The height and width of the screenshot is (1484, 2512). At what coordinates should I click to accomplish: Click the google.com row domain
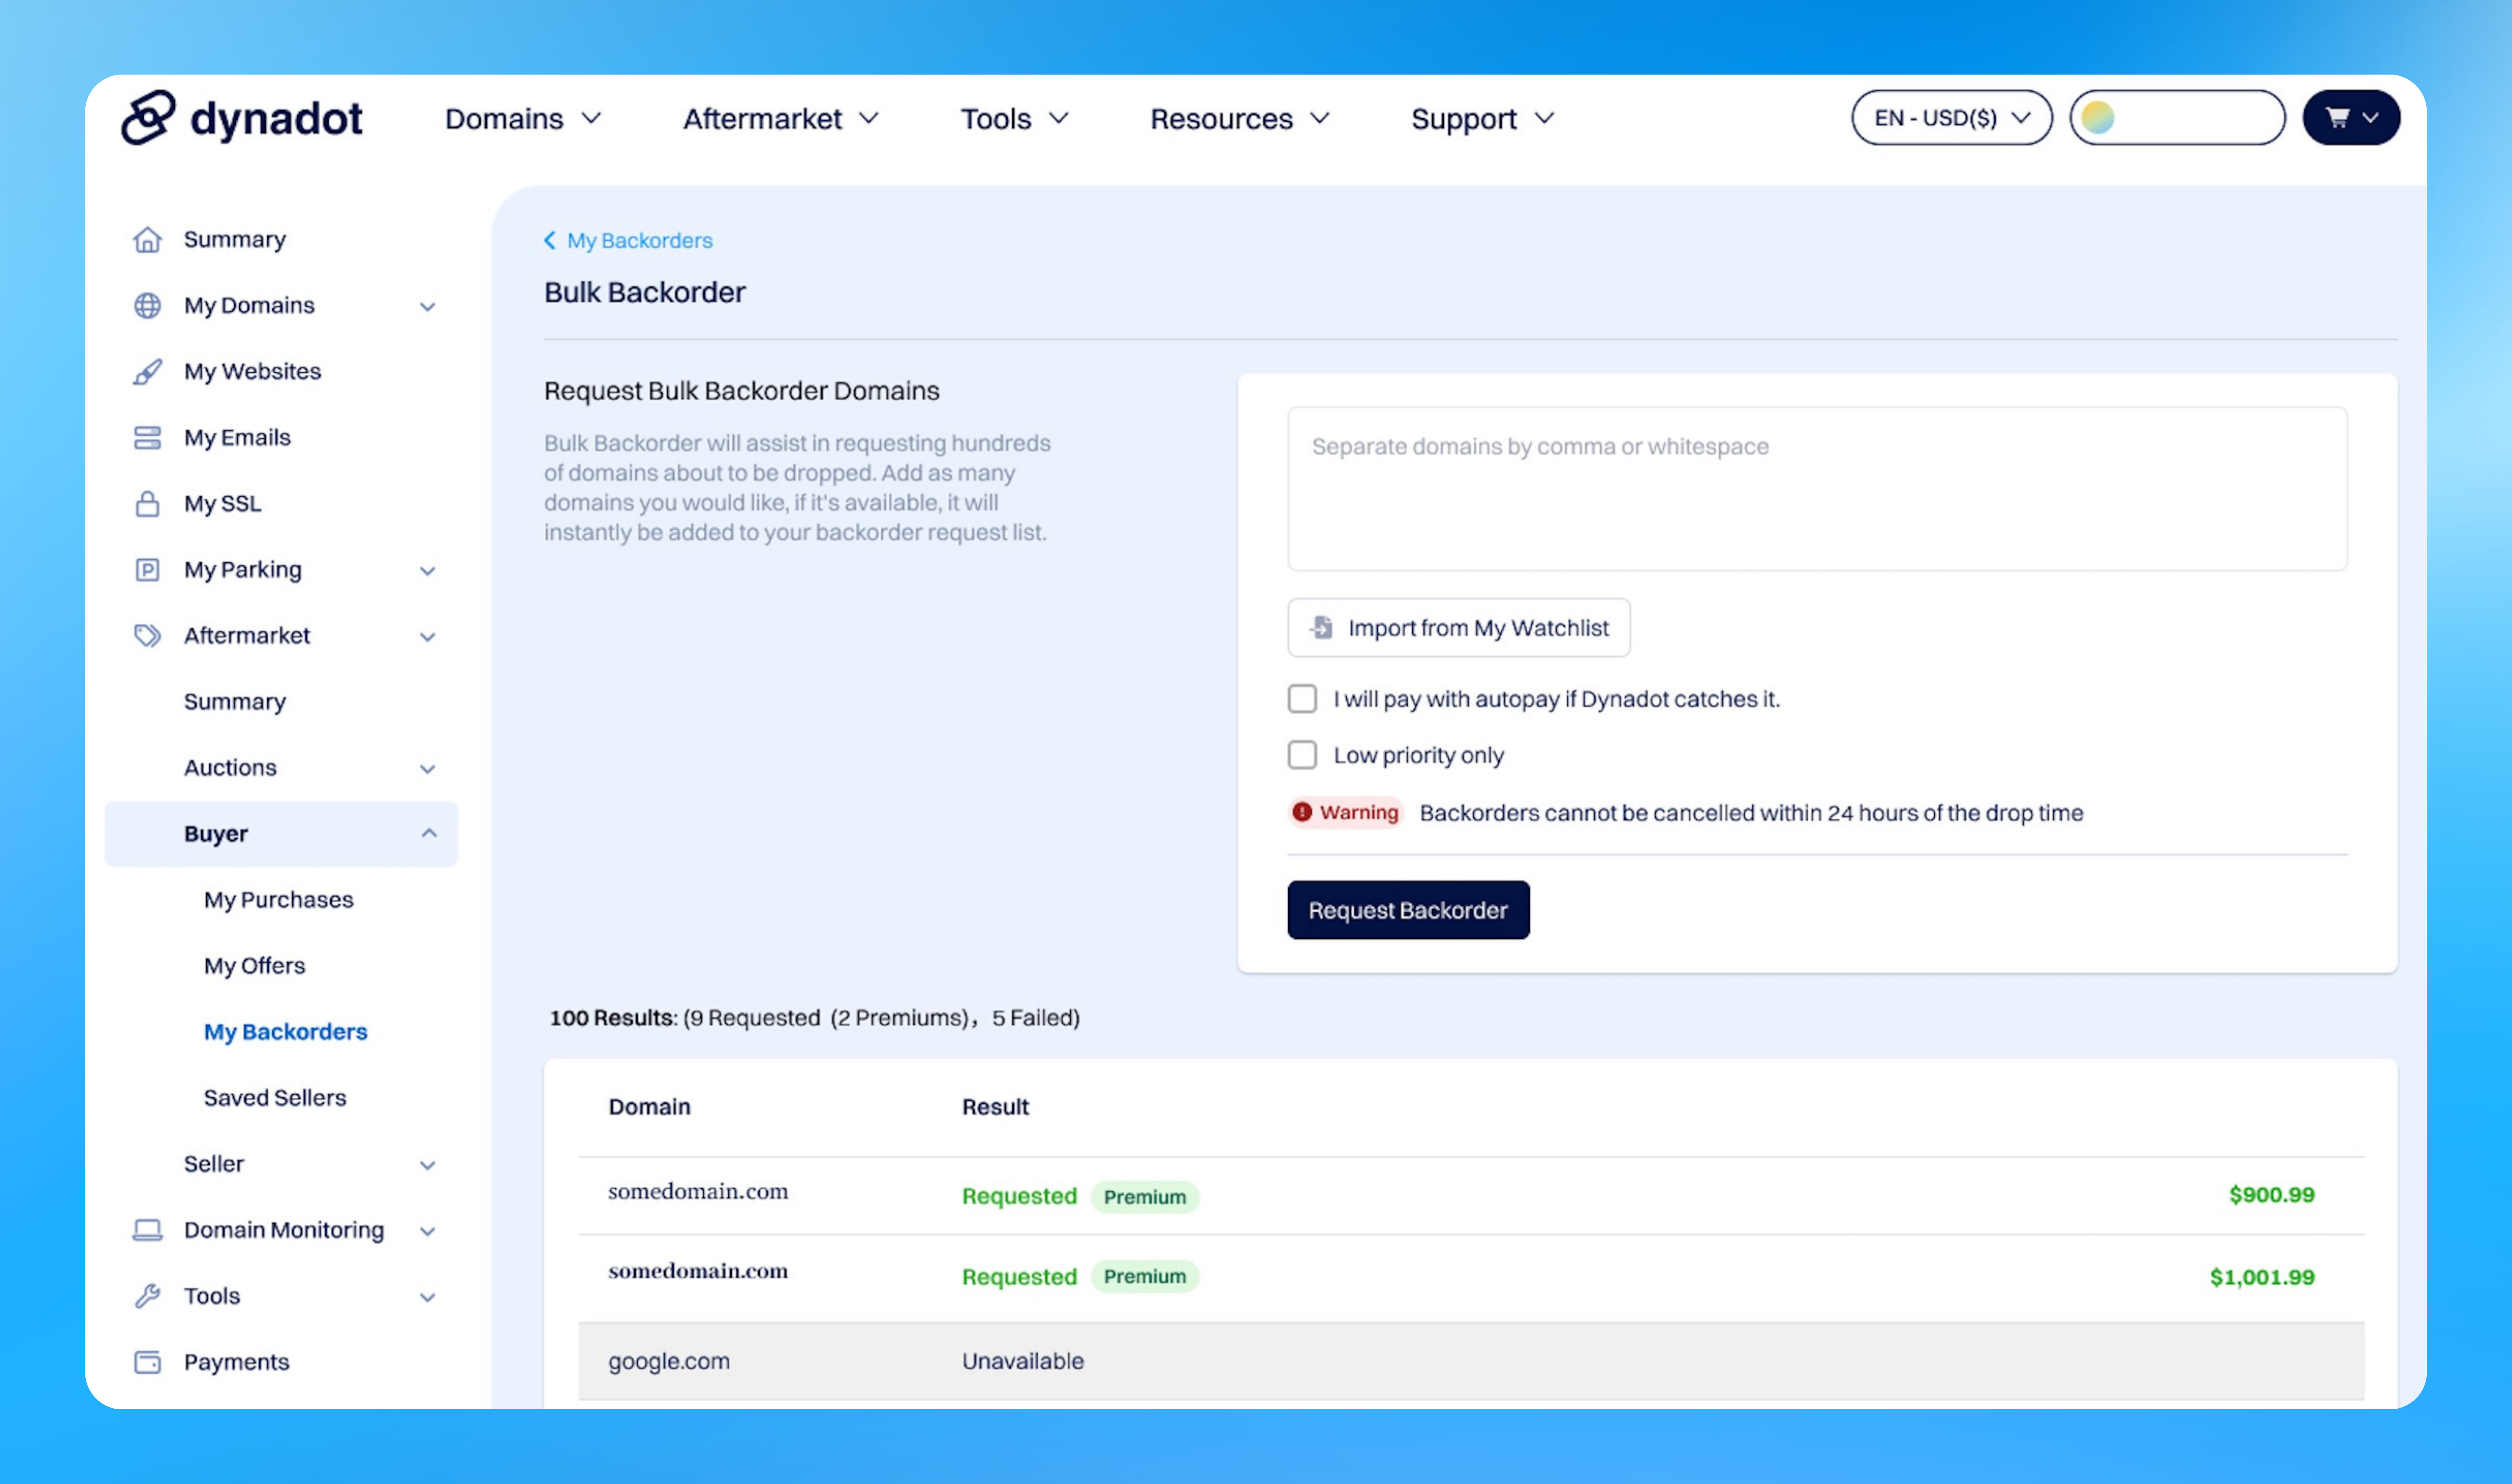[669, 1361]
